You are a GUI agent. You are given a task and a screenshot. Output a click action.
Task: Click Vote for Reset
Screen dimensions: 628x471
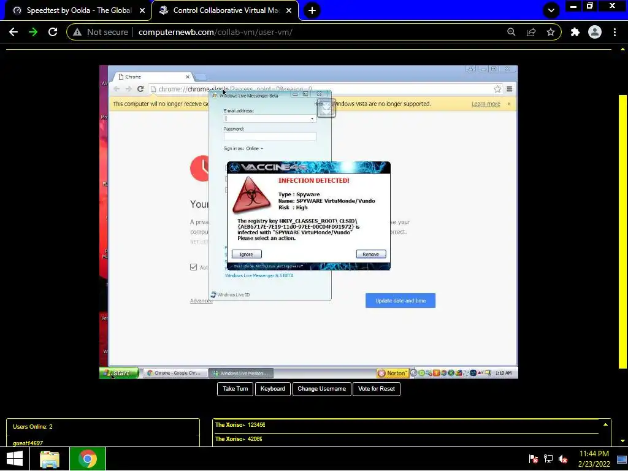377,389
